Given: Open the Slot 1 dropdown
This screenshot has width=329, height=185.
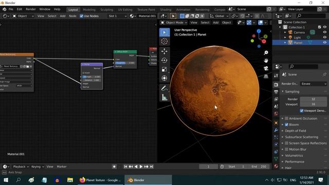Looking at the screenshot, I should 117,16.
